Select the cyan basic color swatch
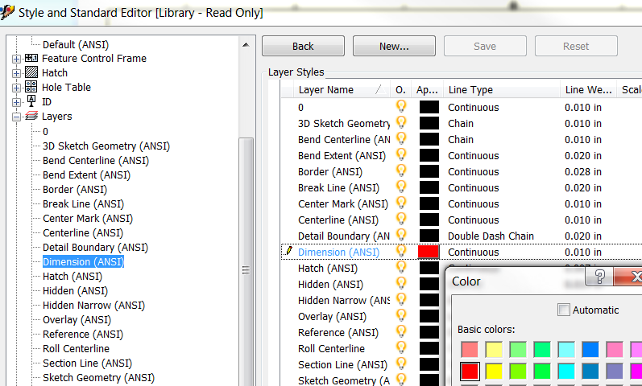The height and width of the screenshot is (386, 642). pos(566,371)
